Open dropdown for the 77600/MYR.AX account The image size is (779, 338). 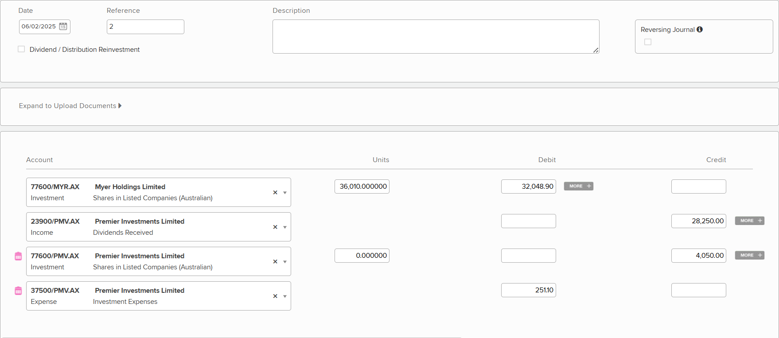coord(285,193)
